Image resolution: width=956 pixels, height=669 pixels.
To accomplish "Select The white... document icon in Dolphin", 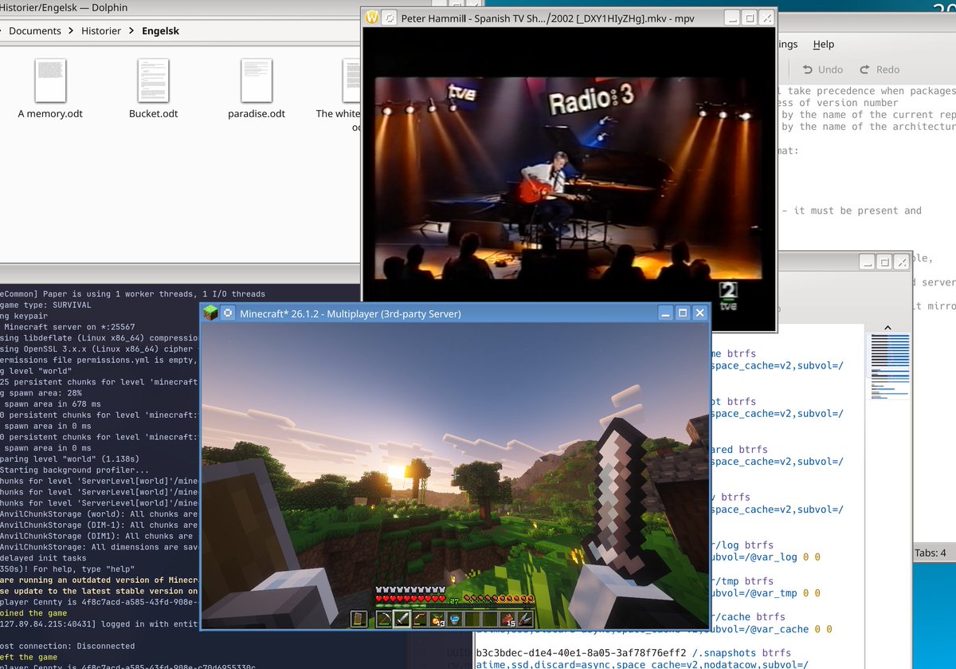I will click(x=352, y=80).
